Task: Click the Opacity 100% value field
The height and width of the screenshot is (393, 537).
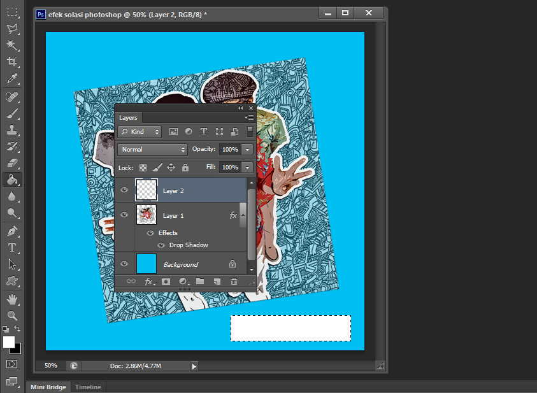Action: [230, 149]
